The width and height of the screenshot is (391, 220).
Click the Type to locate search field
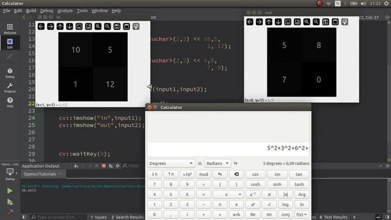point(57,217)
